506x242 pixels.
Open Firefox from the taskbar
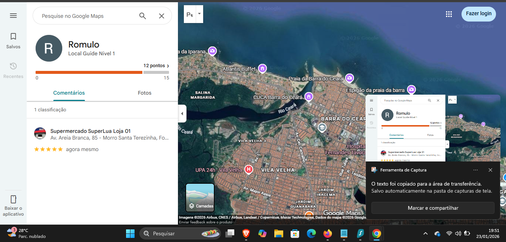tap(327, 233)
